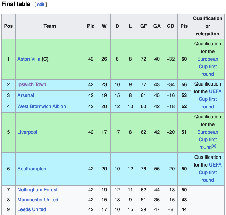Click the GD column header abbreviation

[170, 26]
